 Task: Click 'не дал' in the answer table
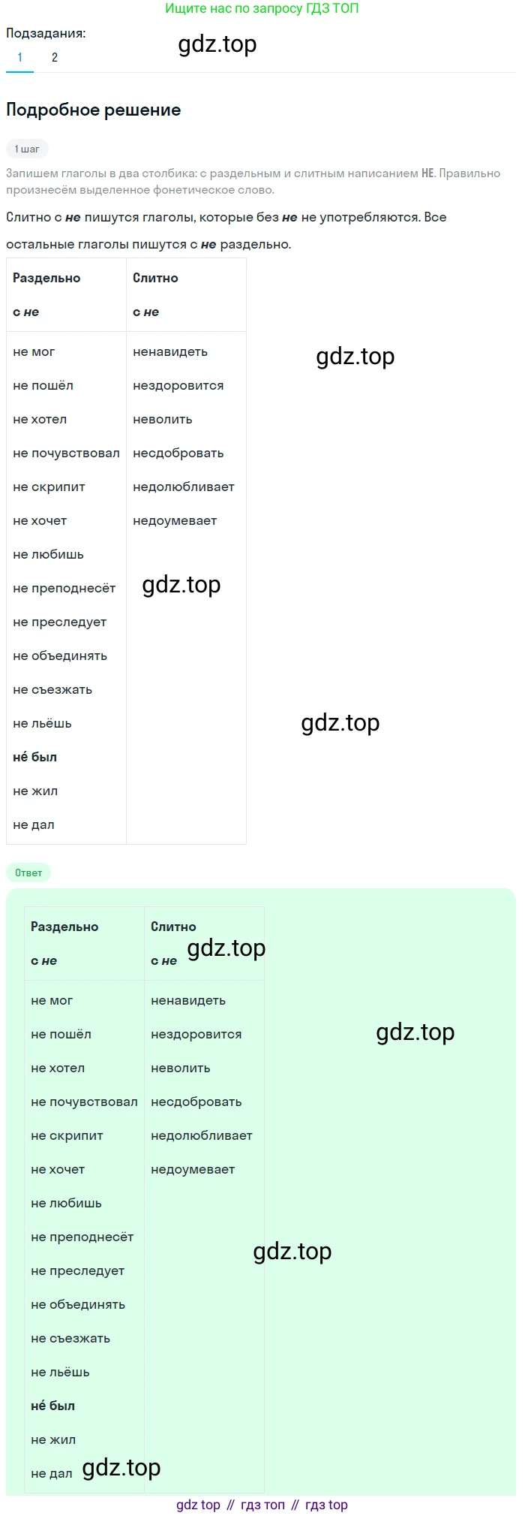(52, 1473)
